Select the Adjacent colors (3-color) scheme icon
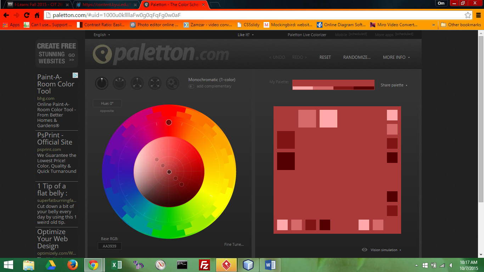 [x=119, y=83]
